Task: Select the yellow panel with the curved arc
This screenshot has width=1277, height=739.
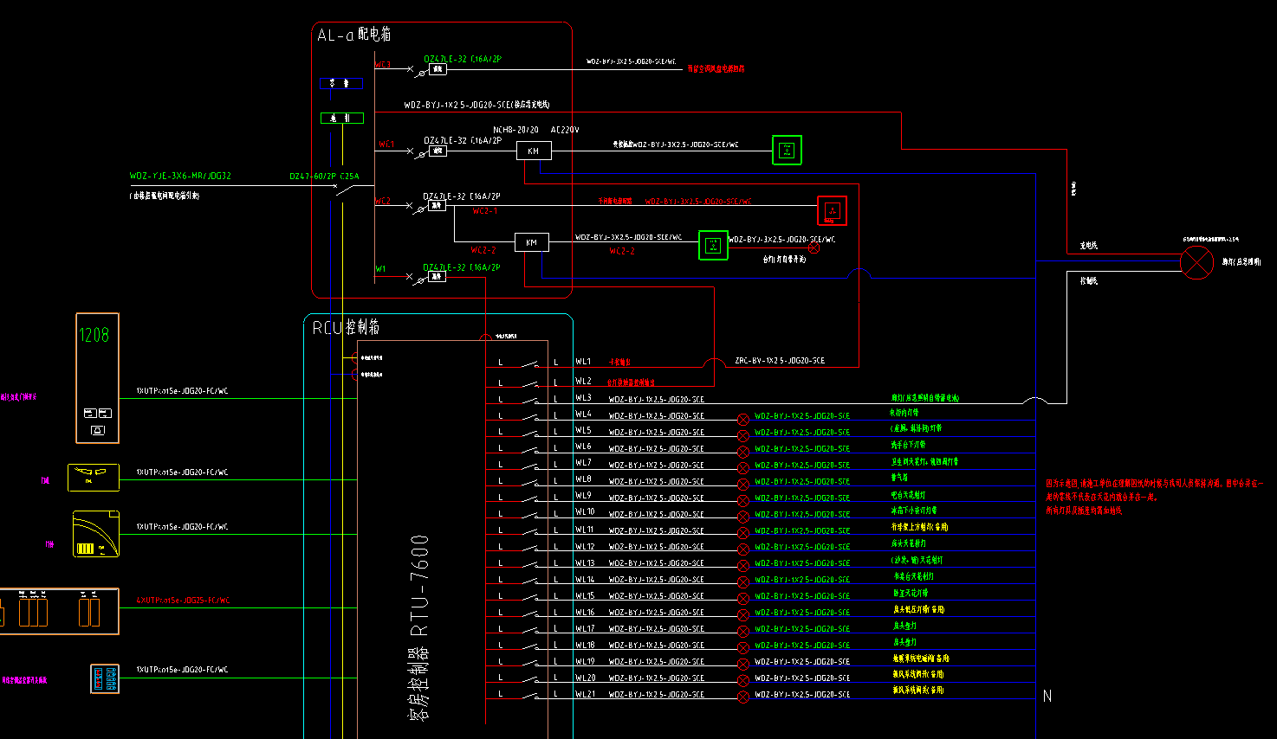Action: tap(96, 534)
